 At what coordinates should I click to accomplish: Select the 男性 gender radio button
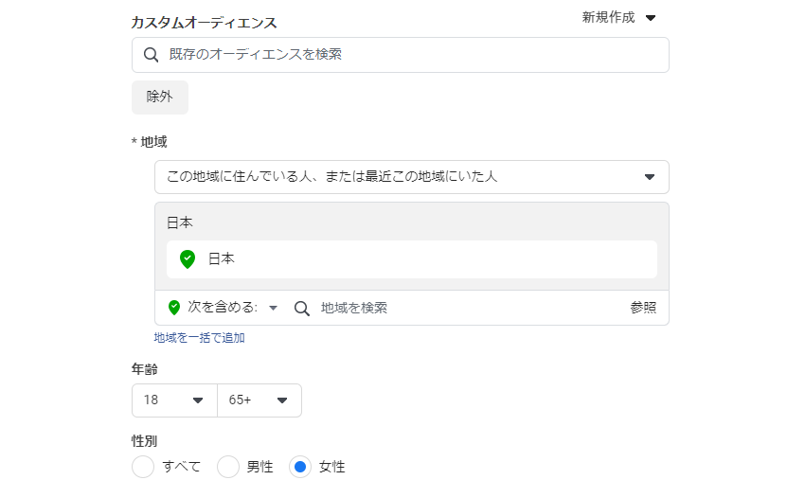click(x=228, y=467)
